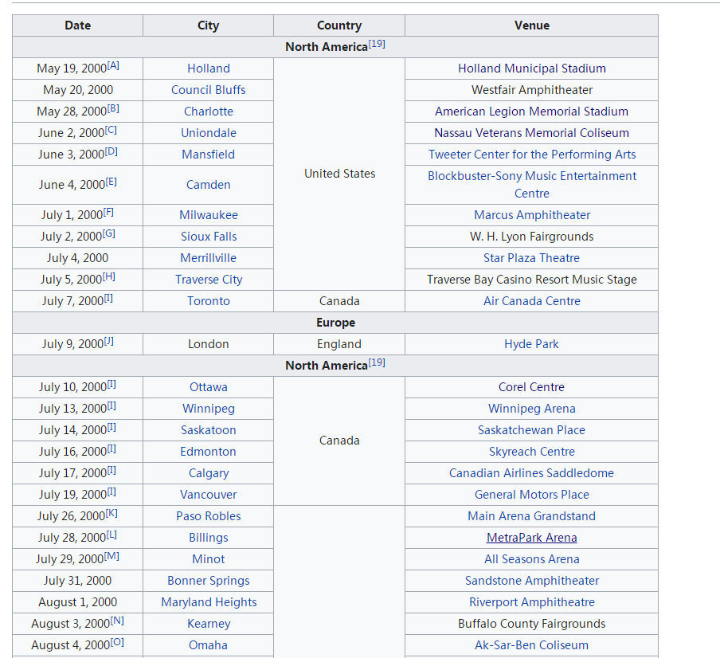Select the Westfair Amphitheater venue cell text
This screenshot has height=658, width=720.
pyautogui.click(x=532, y=90)
